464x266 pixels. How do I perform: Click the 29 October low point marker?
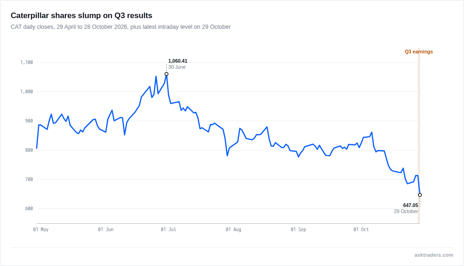(420, 195)
